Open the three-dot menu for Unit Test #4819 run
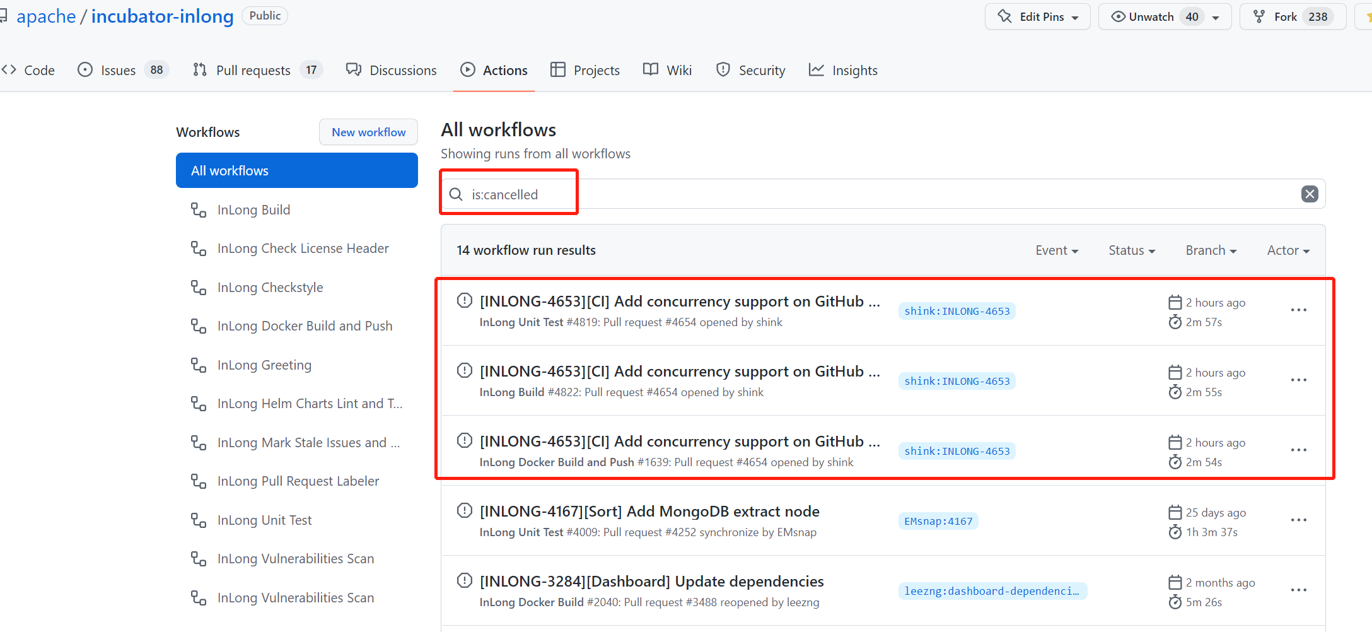 click(1299, 310)
